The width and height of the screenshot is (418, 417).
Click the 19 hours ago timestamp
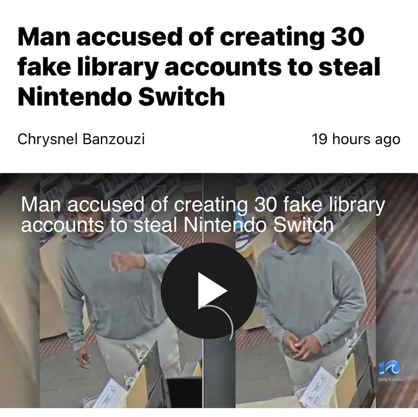[356, 139]
